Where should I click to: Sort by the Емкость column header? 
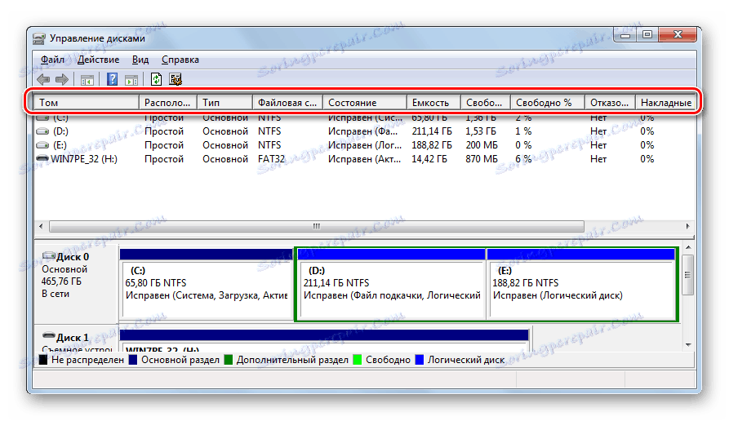pyautogui.click(x=433, y=103)
